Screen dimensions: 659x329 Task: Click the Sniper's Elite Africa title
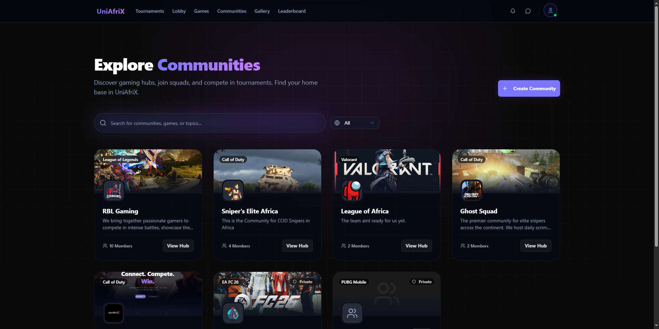tap(250, 211)
